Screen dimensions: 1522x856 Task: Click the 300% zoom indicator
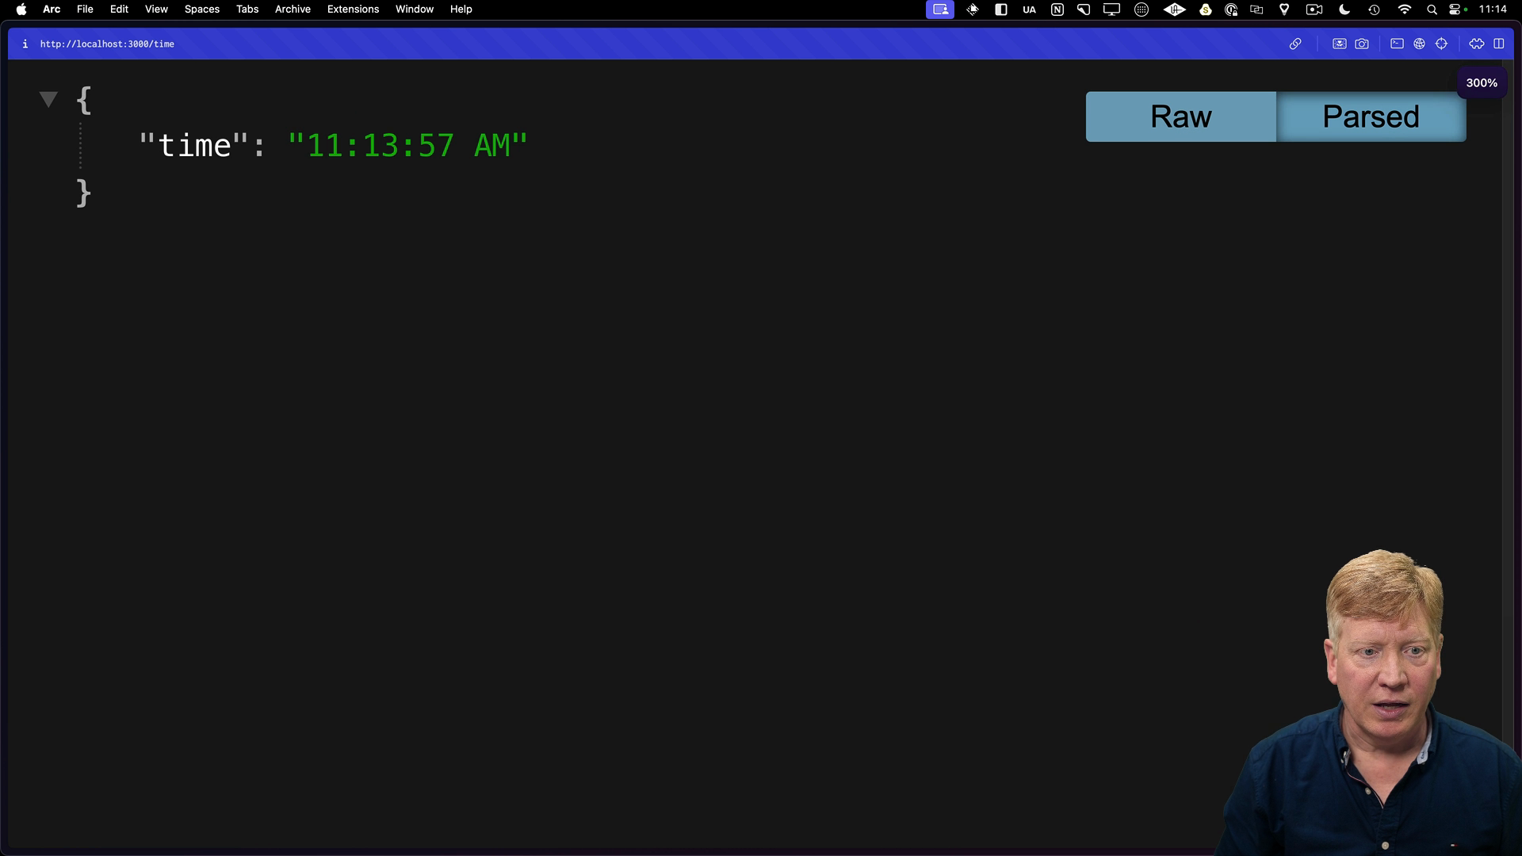[x=1482, y=83]
